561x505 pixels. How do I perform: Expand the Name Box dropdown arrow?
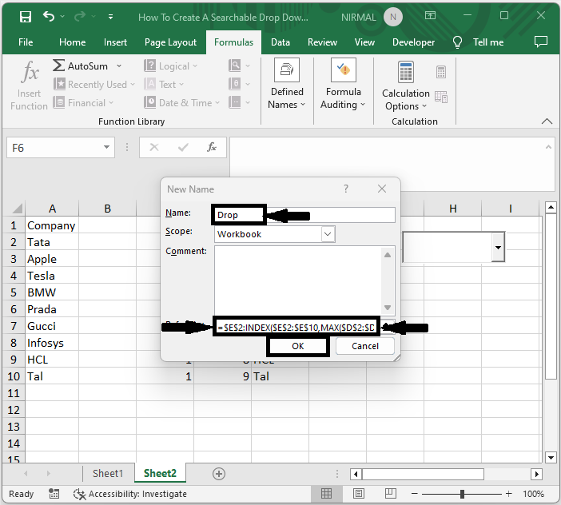[x=106, y=147]
